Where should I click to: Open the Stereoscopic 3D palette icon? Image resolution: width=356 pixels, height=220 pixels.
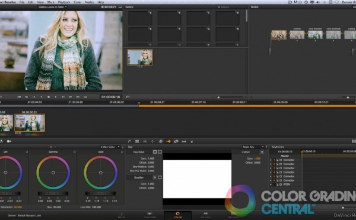tap(184, 141)
